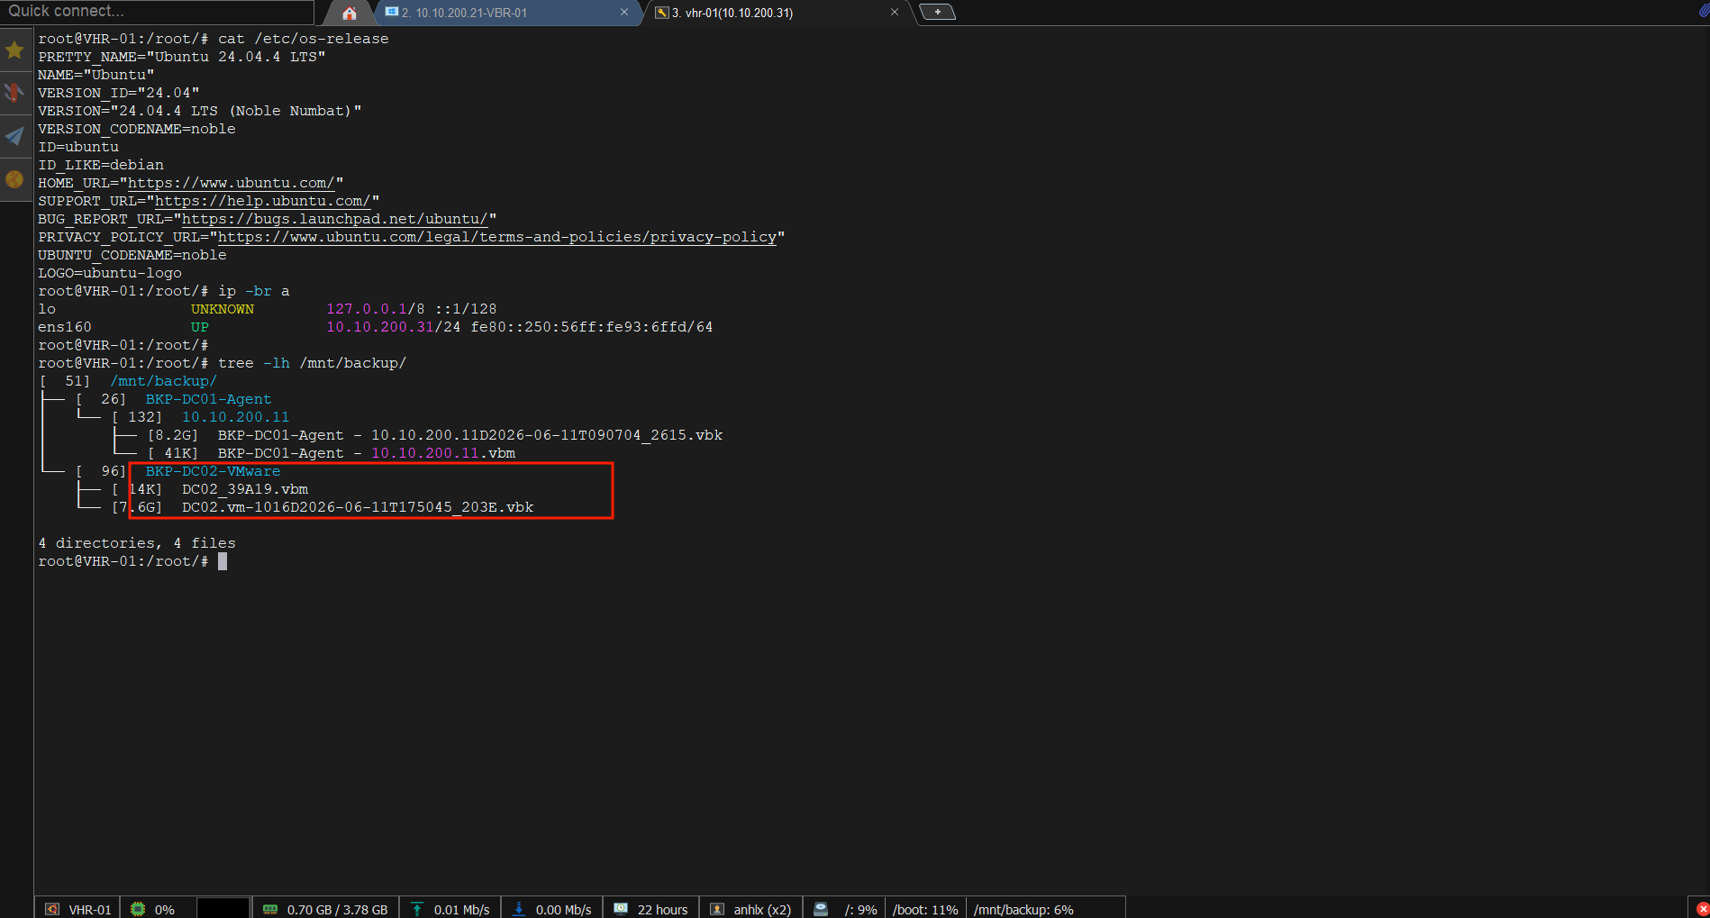Open the Macros paper plane sidebar icon
The height and width of the screenshot is (918, 1710).
coord(14,136)
